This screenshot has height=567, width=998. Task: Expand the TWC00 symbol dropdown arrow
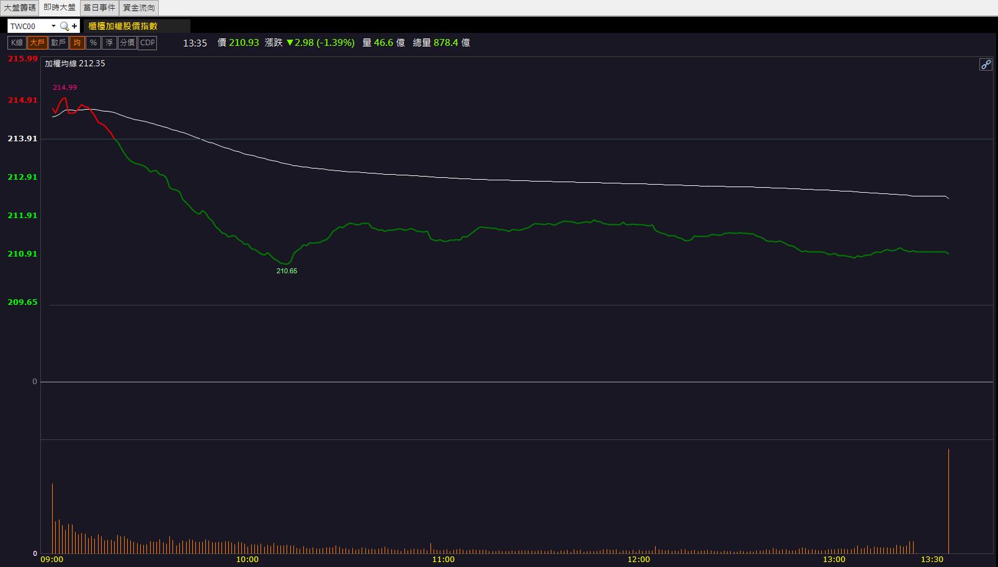[53, 26]
